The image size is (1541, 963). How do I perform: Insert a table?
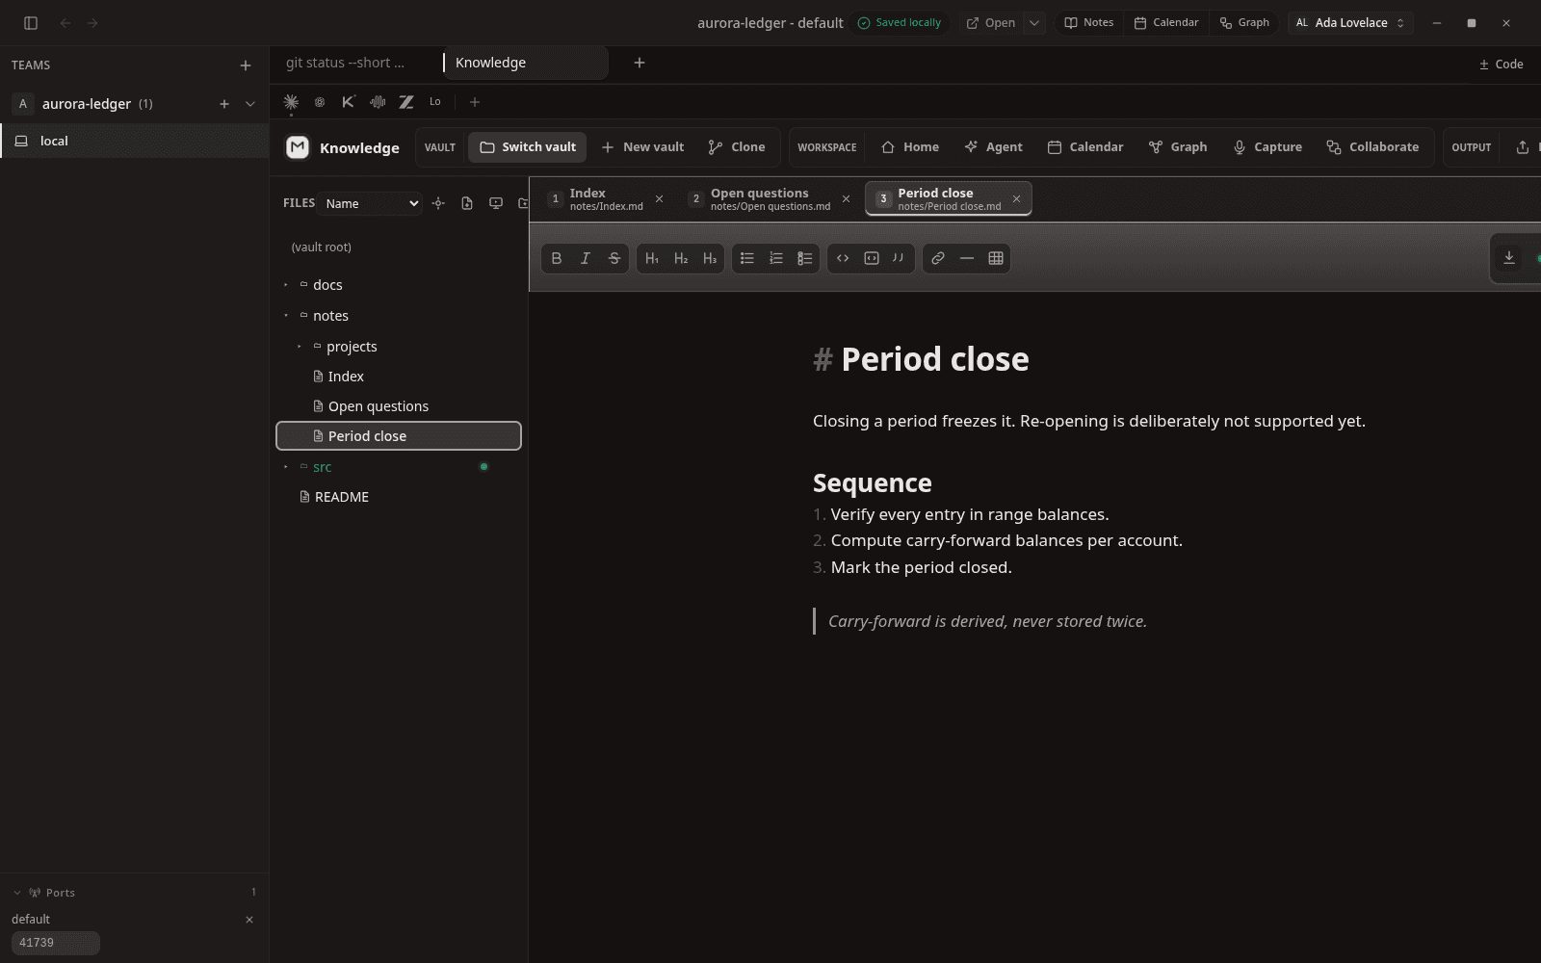pos(996,258)
